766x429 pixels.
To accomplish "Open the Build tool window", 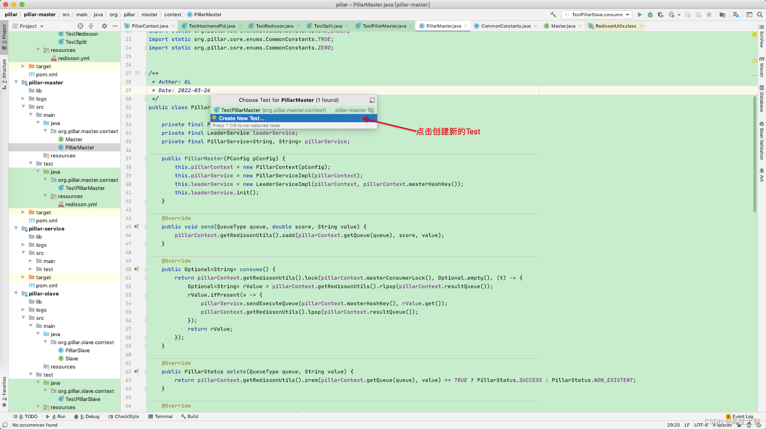I will 189,416.
